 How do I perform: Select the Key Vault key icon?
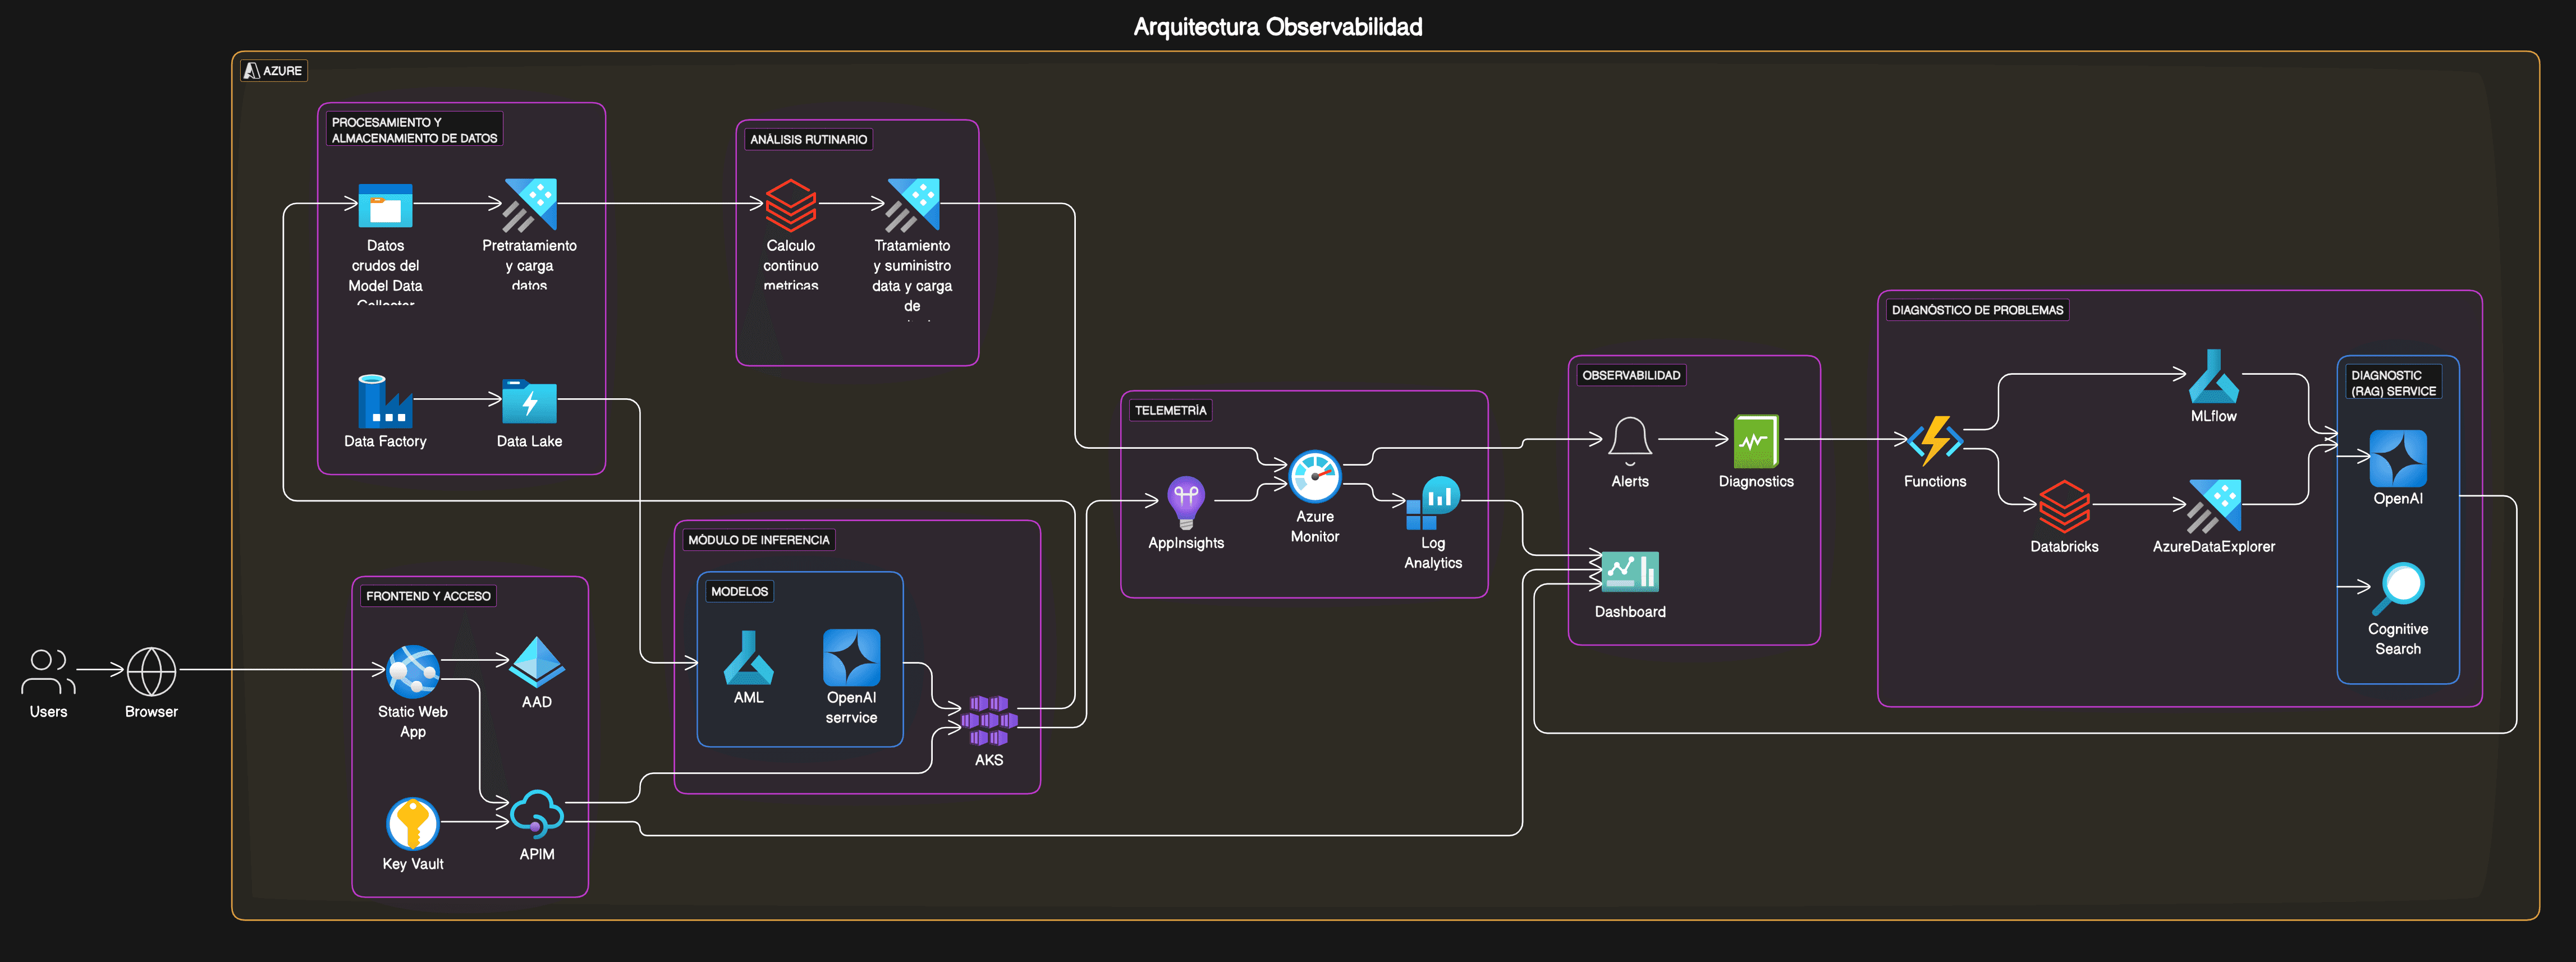(412, 823)
